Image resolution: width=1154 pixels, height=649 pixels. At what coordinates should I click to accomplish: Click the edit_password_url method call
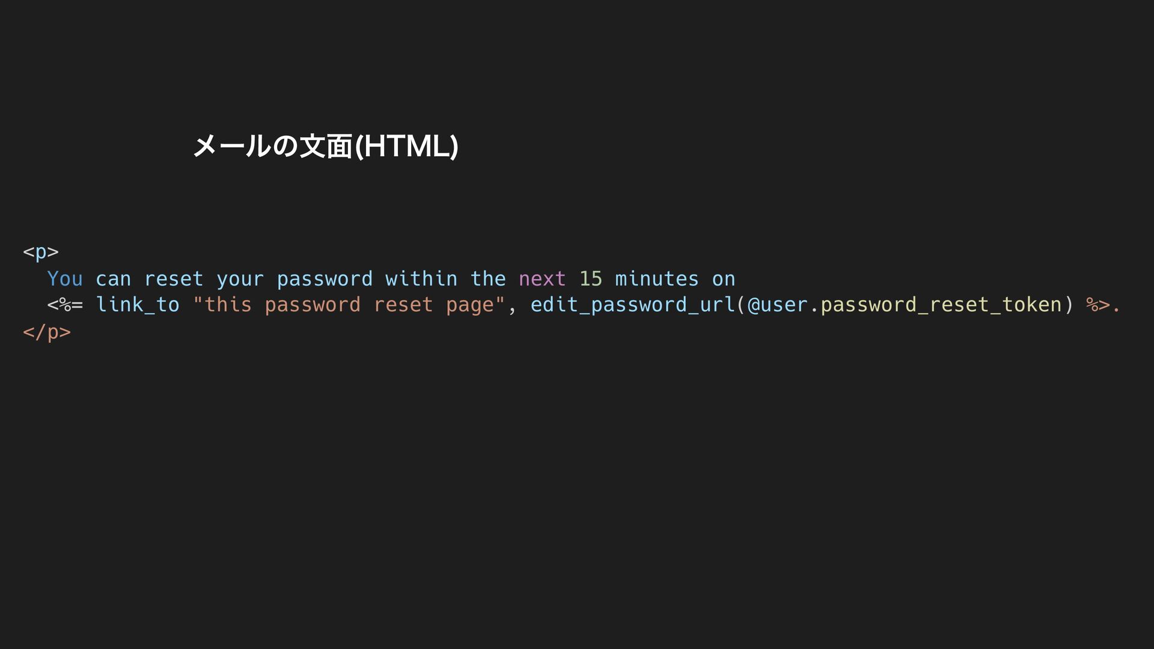(633, 305)
